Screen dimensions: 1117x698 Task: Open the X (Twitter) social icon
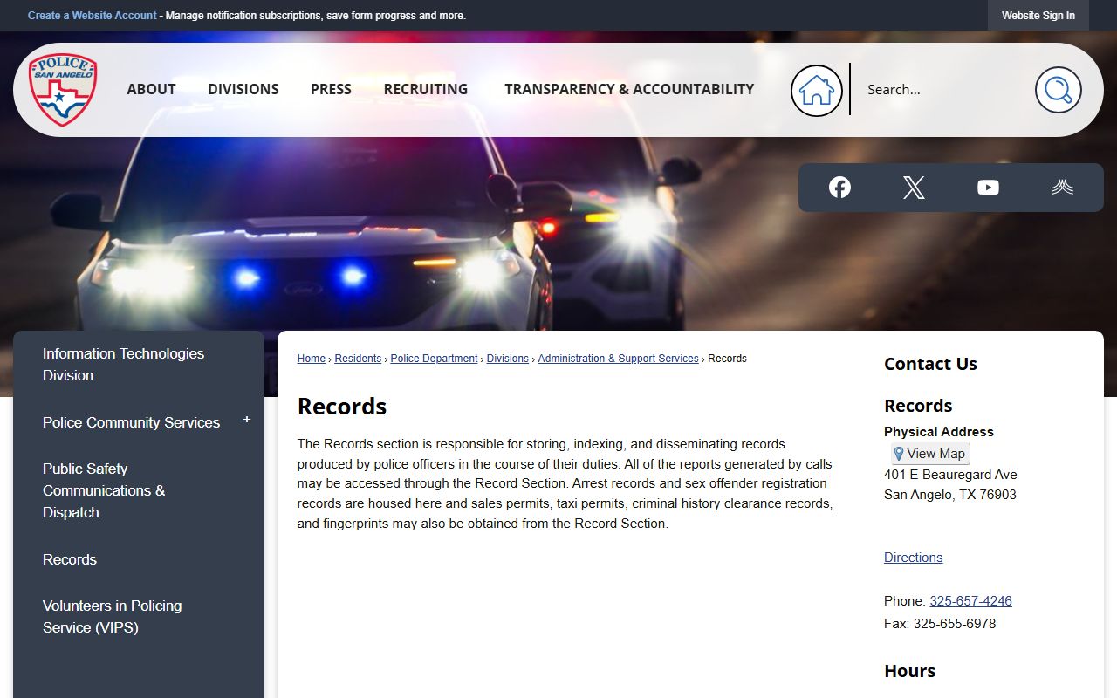(914, 188)
